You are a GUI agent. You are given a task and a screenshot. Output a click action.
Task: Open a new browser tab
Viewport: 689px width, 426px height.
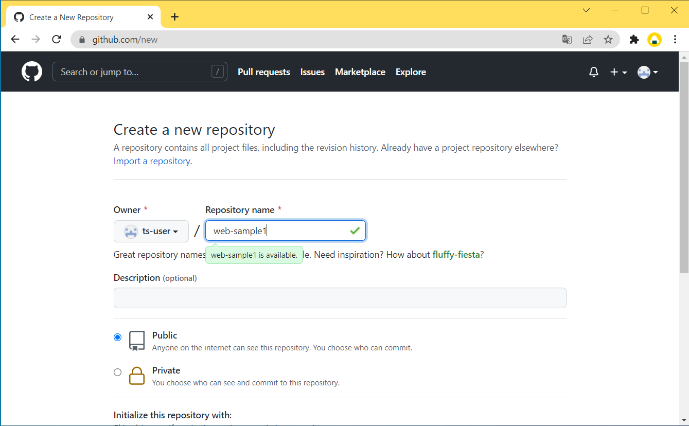point(175,17)
